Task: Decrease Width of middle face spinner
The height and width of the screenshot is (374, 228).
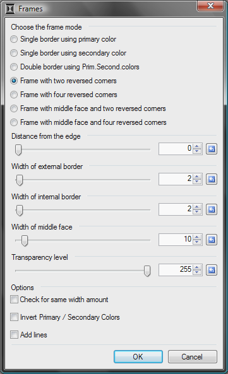Action: pos(197,242)
